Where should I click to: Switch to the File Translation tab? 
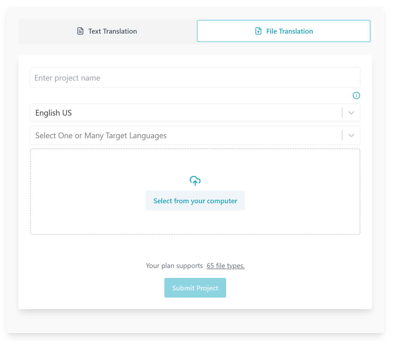284,31
